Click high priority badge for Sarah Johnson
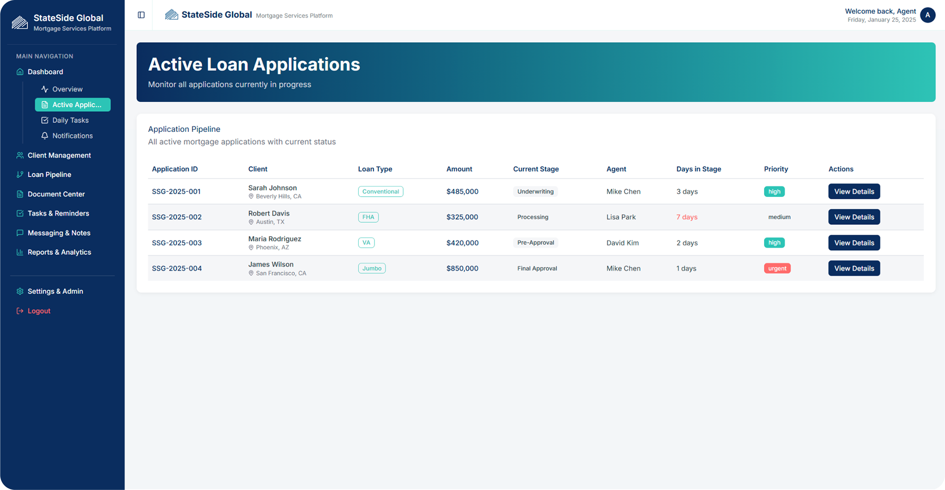Image resolution: width=945 pixels, height=490 pixels. tap(774, 191)
